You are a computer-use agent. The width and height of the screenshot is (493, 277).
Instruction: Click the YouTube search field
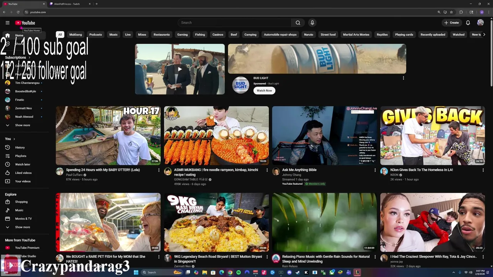click(x=235, y=23)
